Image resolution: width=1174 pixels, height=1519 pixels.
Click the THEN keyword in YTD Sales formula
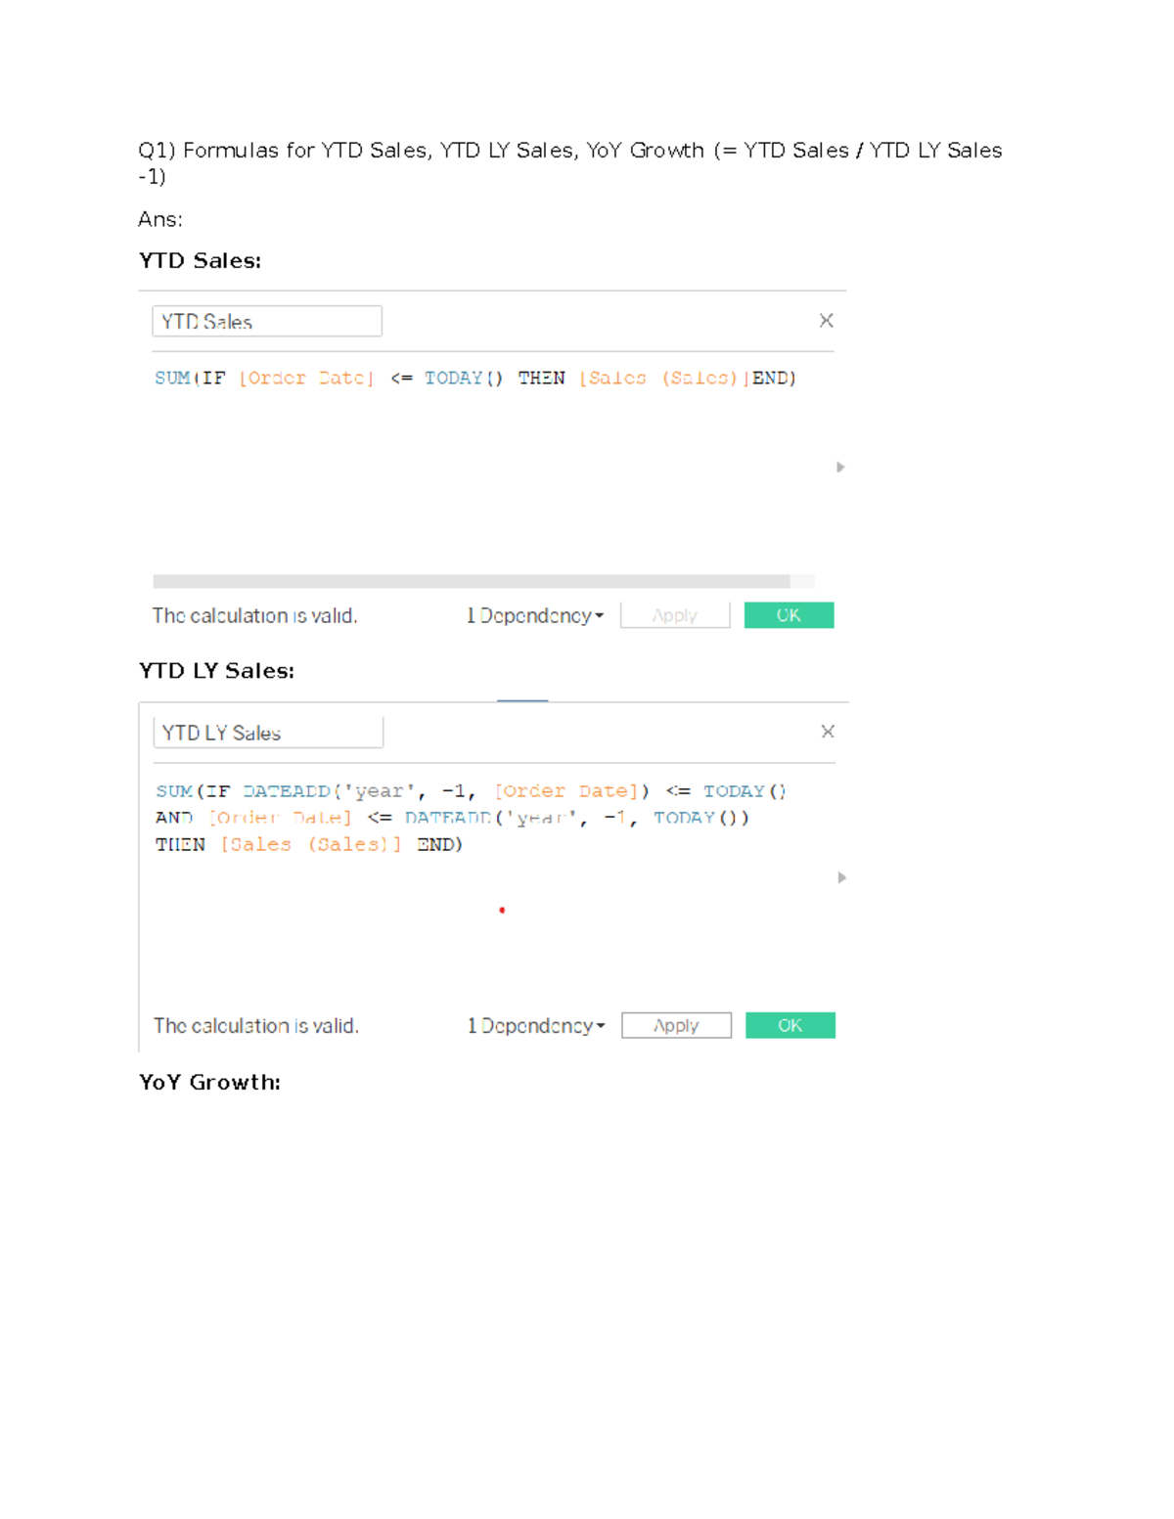click(541, 379)
